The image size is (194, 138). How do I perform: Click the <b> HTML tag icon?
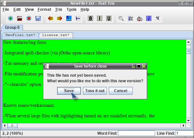pos(140,19)
